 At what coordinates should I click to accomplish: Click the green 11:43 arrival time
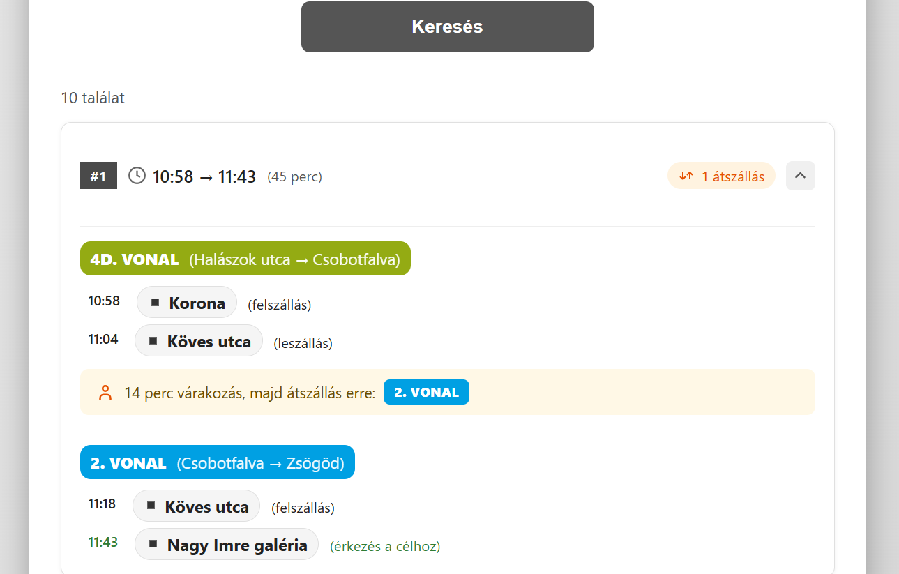103,541
